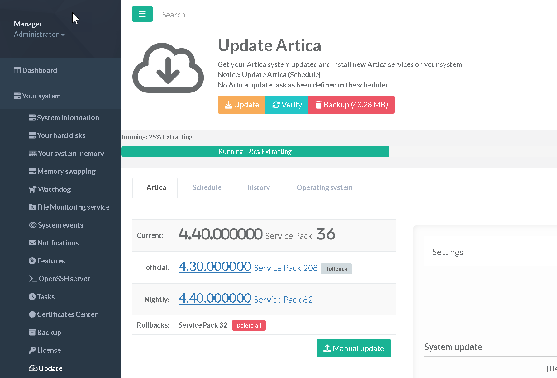Open the Watchdog dog icon item

point(32,189)
